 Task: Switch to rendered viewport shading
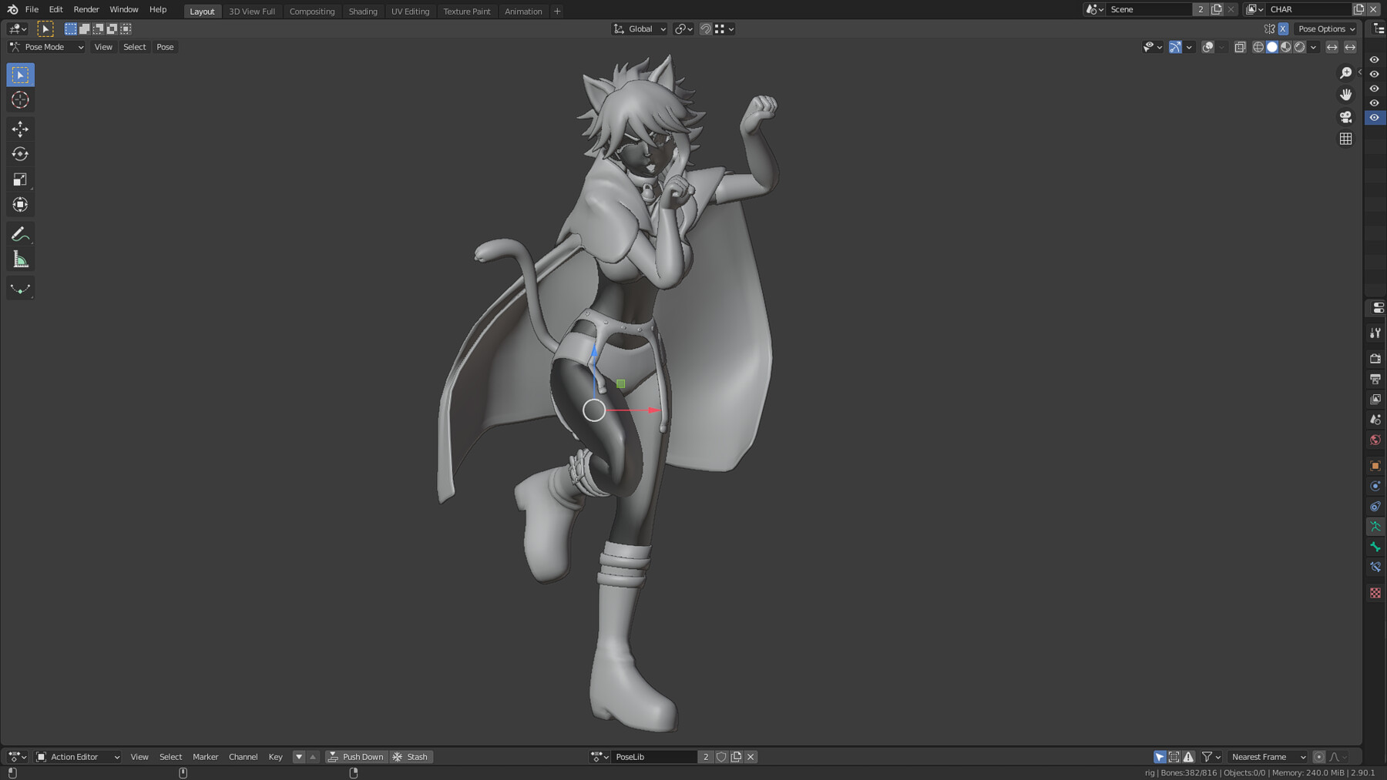[1300, 47]
